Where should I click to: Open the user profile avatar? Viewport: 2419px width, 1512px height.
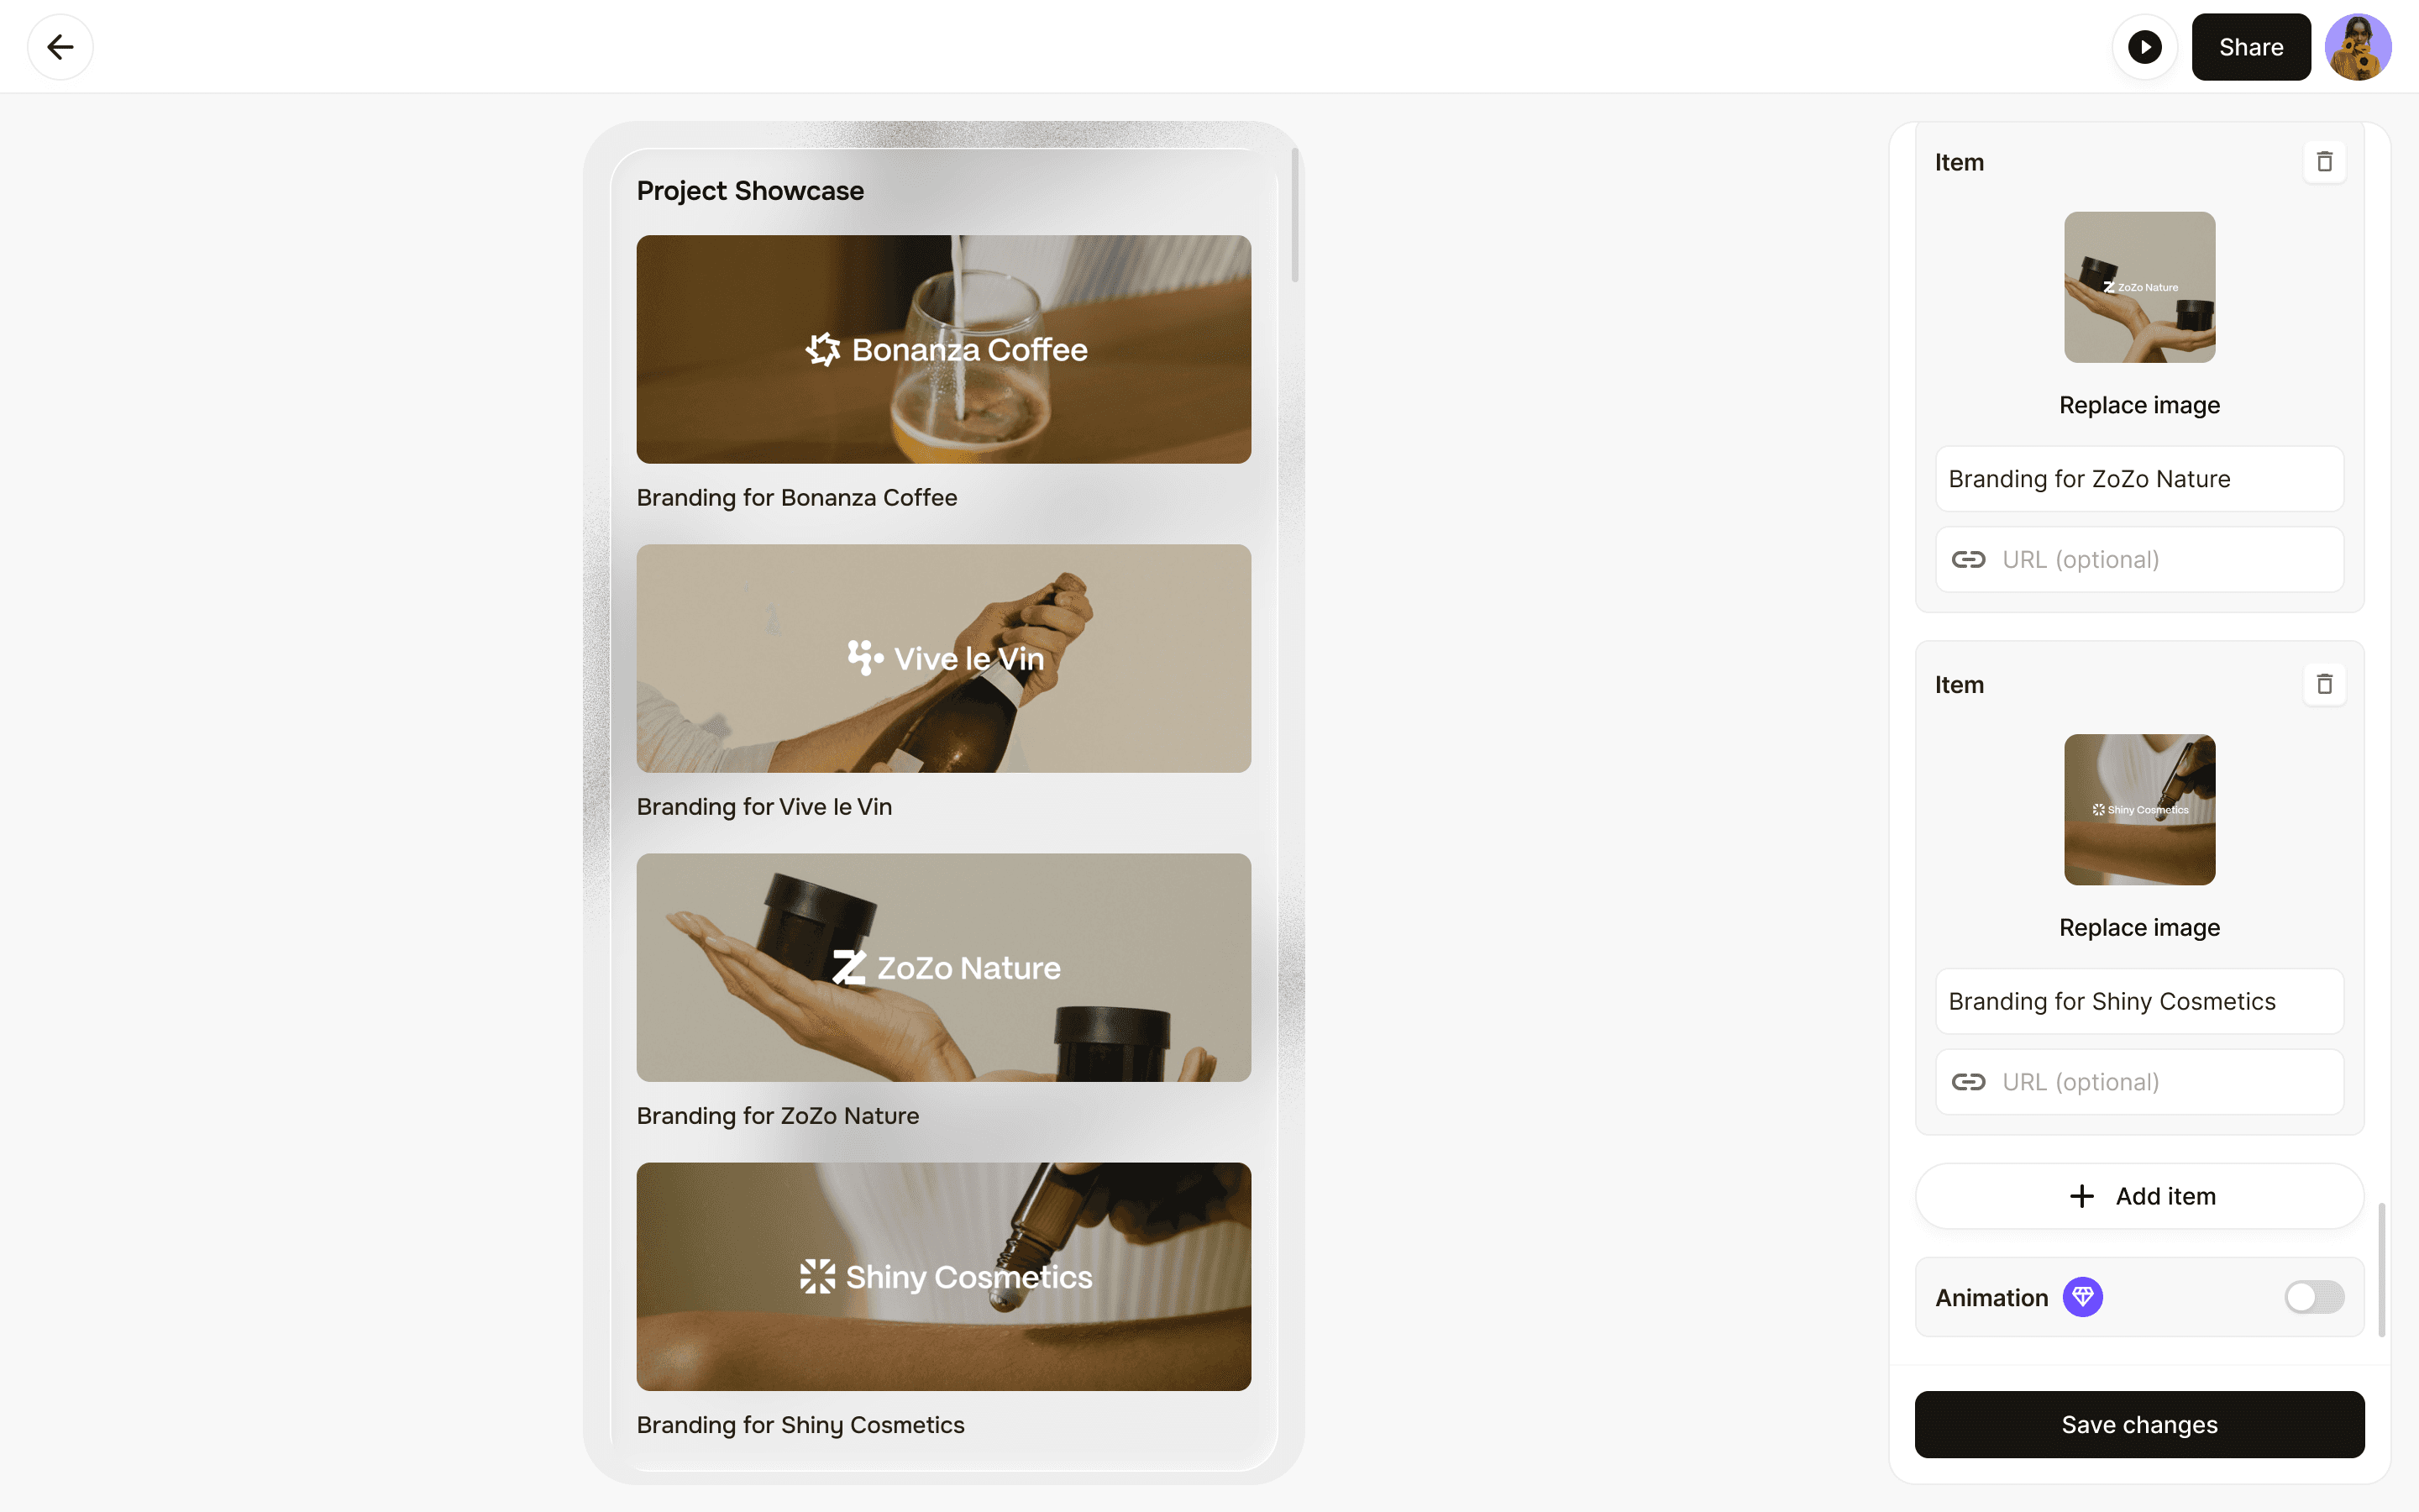point(2358,47)
